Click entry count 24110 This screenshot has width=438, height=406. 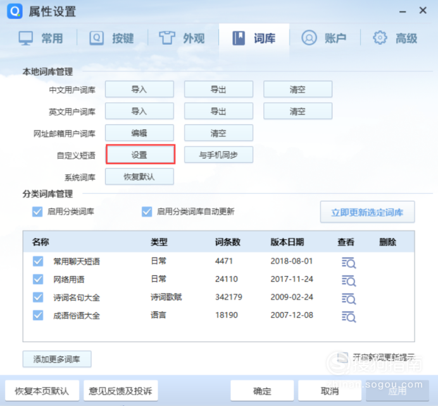pyautogui.click(x=226, y=279)
